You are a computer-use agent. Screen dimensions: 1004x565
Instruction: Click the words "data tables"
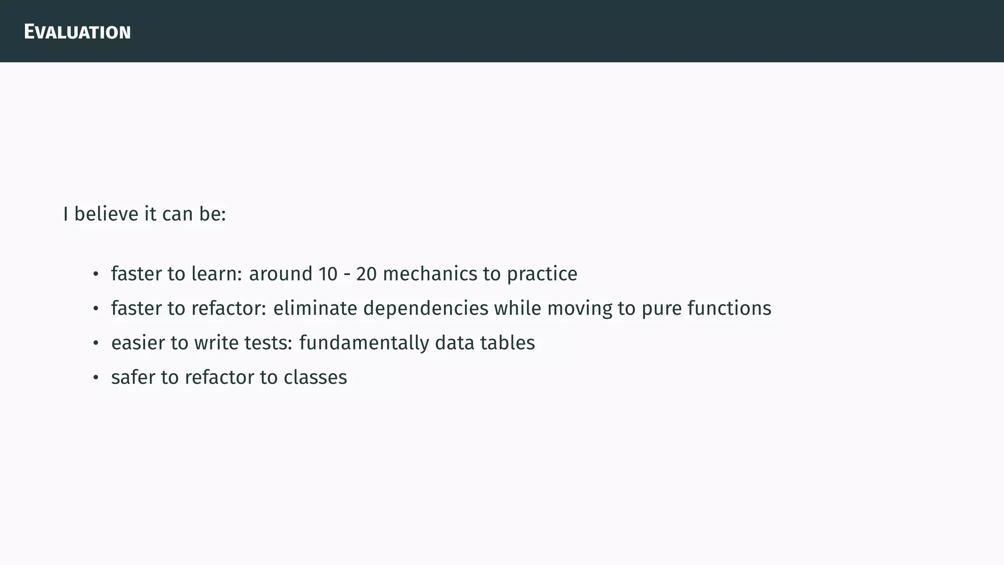[x=485, y=343]
